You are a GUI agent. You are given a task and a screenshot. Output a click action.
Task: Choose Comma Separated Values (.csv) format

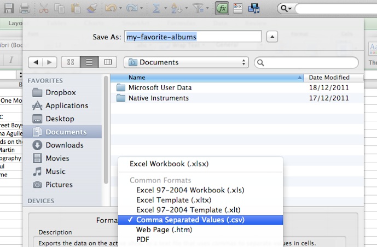(200, 220)
